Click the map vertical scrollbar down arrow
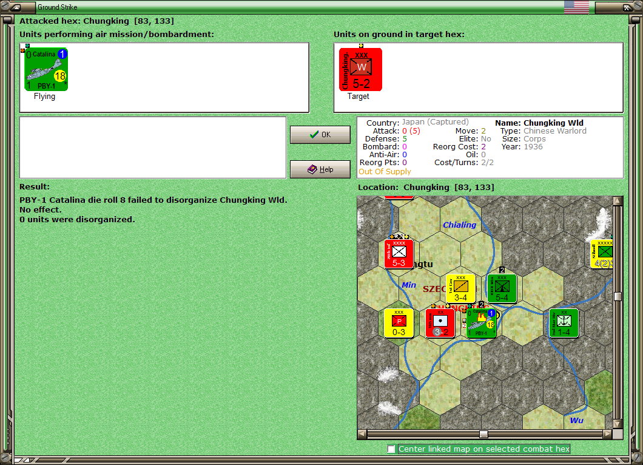 click(x=618, y=424)
